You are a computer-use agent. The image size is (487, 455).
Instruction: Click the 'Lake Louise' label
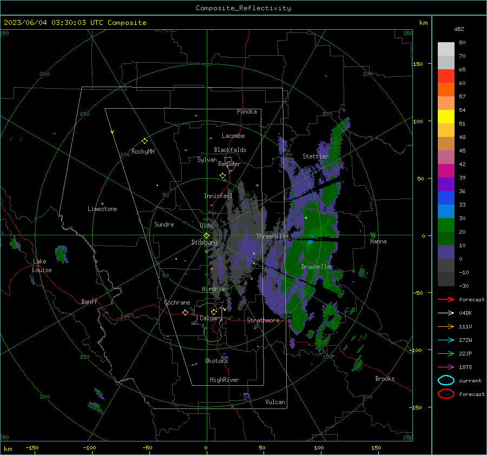[42, 266]
